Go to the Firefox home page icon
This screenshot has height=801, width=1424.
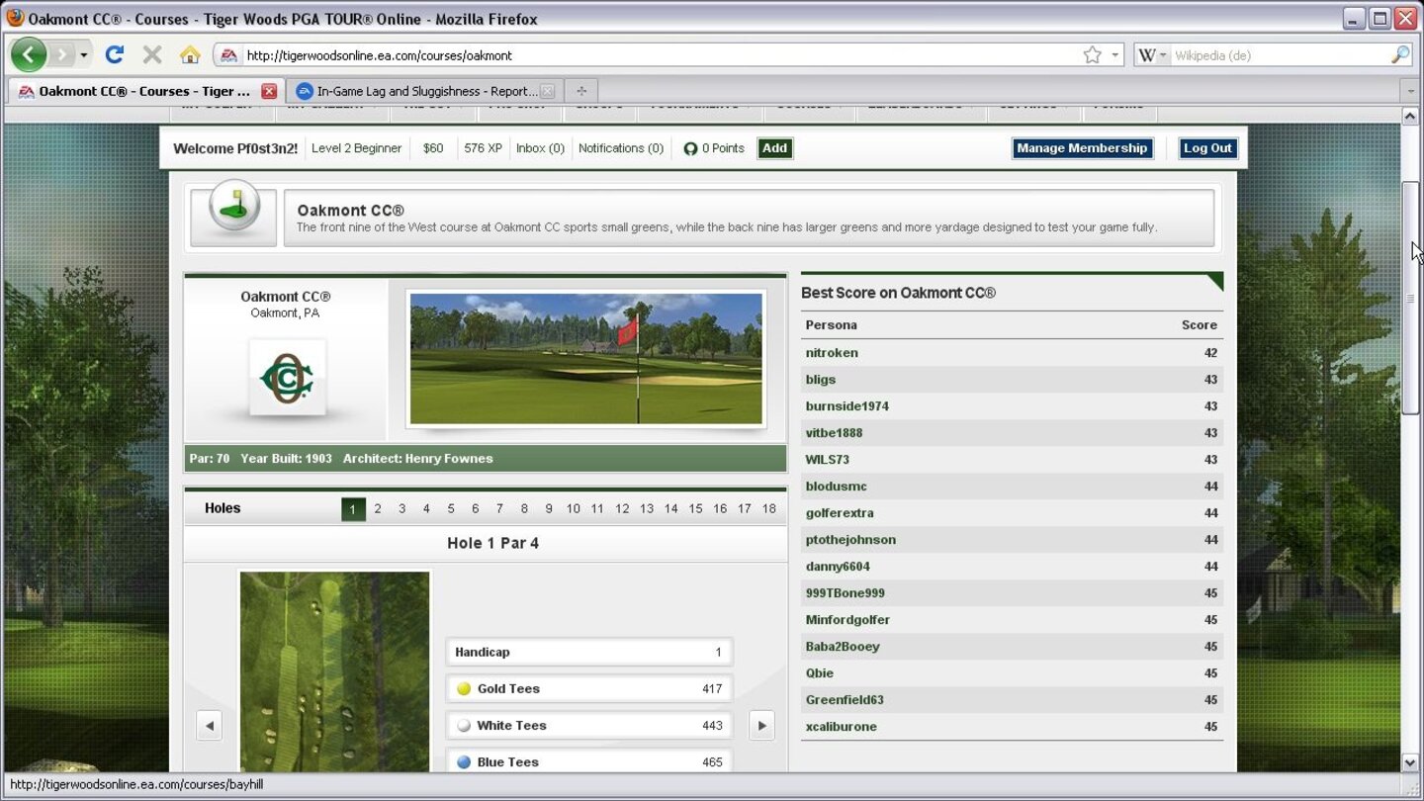[190, 54]
